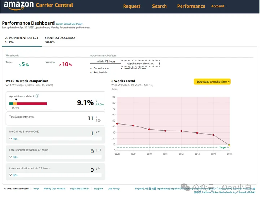Click the >10% warning threshold value
Image resolution: width=260 pixels, height=198 pixels.
point(65,64)
